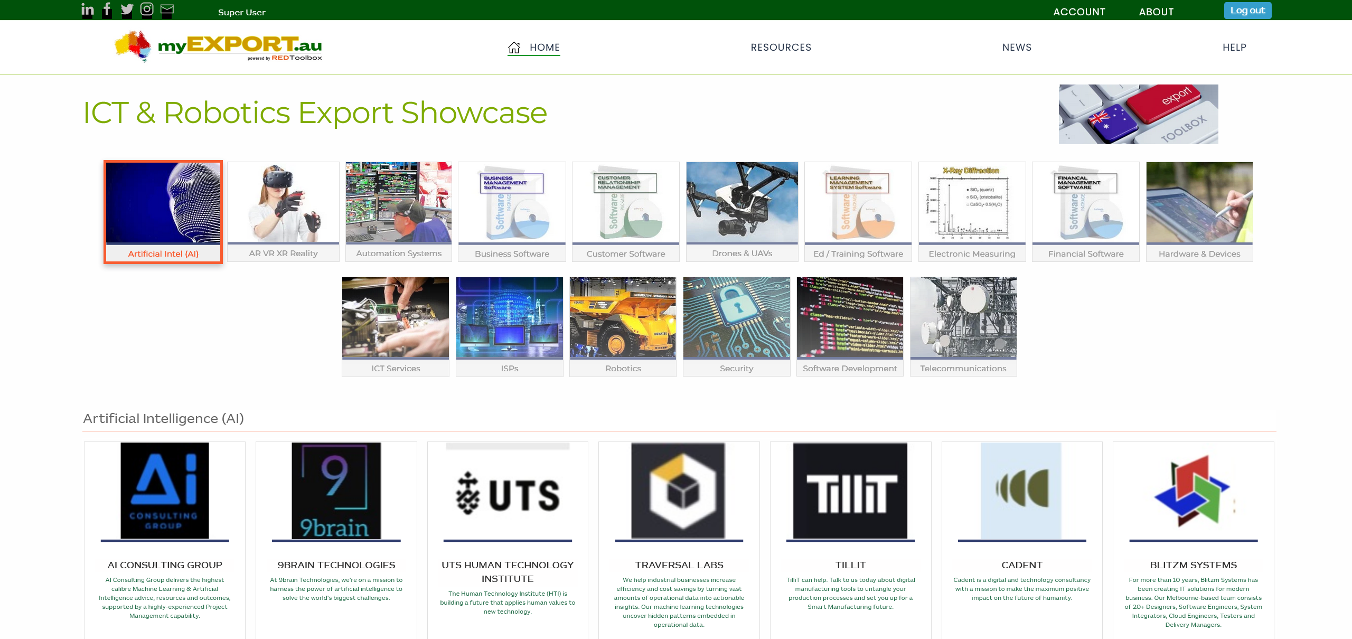
Task: Open the NEWS menu item
Action: coord(1017,48)
